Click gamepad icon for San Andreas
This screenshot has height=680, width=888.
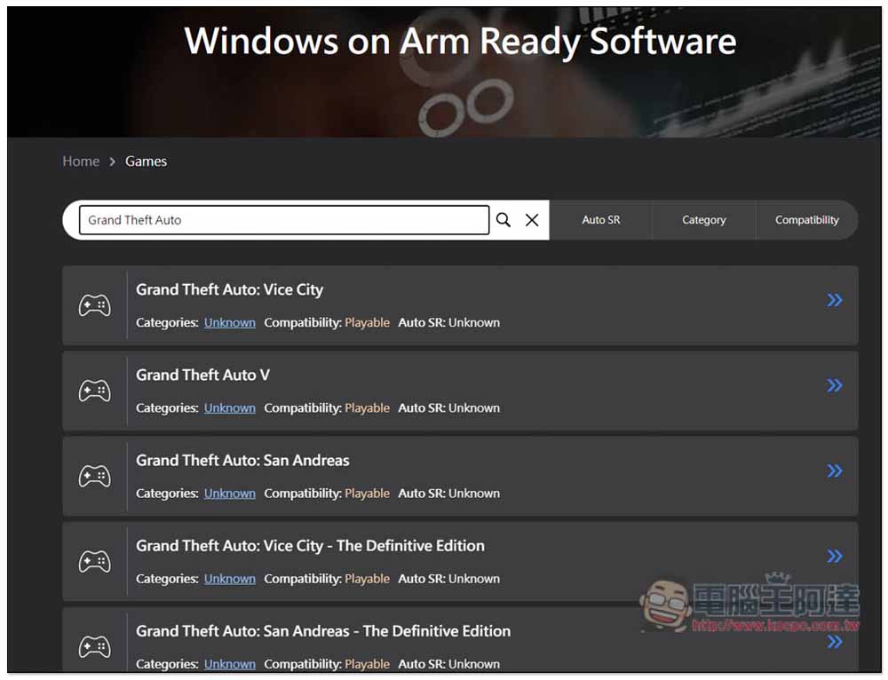(95, 476)
